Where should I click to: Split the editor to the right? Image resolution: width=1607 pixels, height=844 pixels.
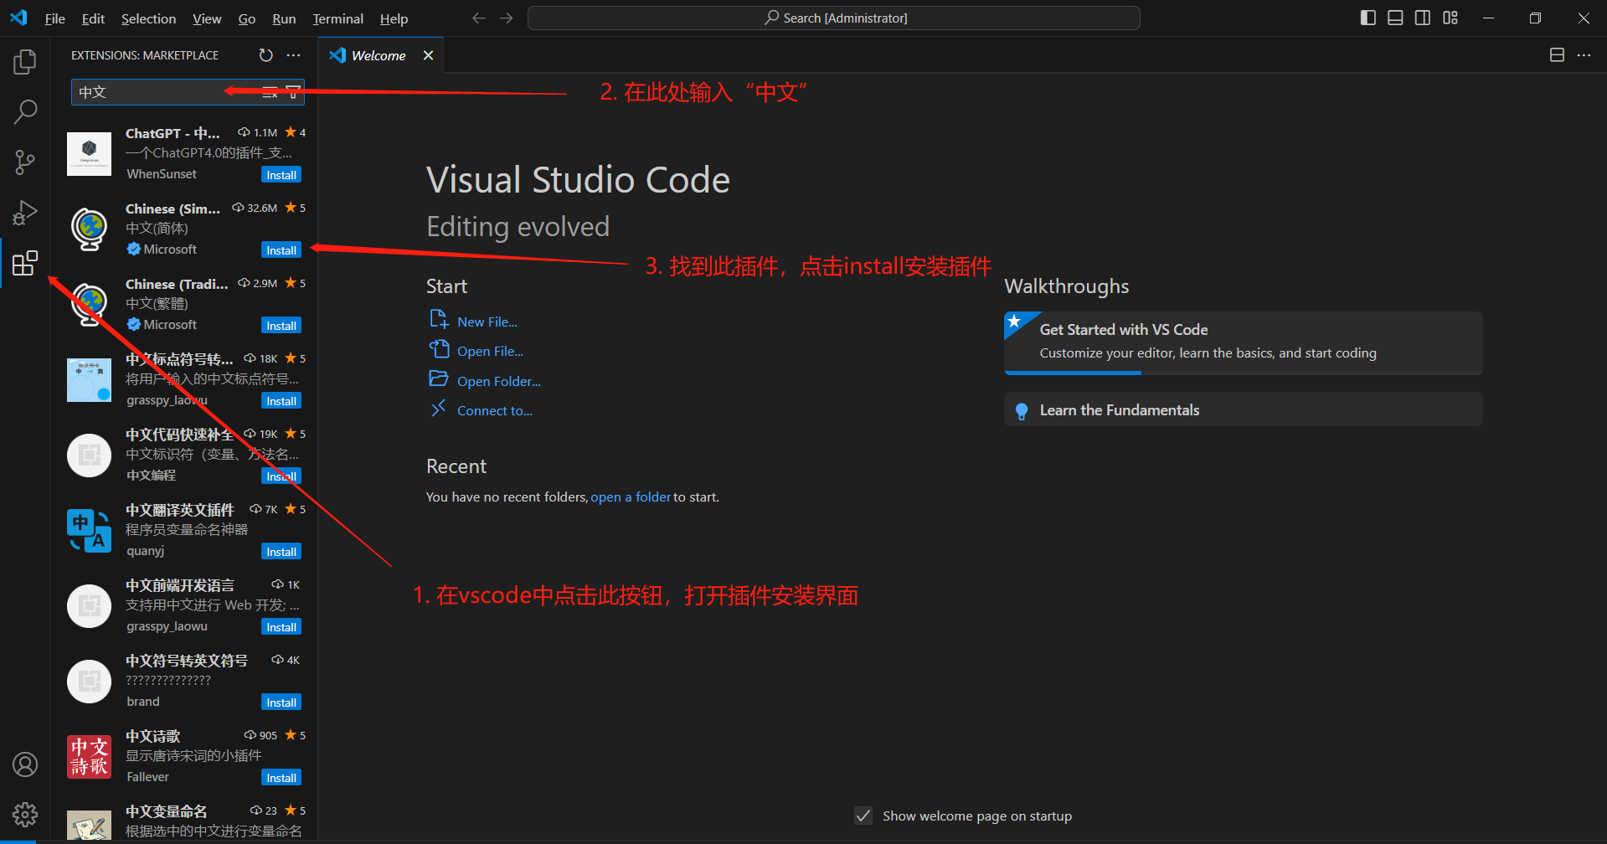(x=1557, y=55)
